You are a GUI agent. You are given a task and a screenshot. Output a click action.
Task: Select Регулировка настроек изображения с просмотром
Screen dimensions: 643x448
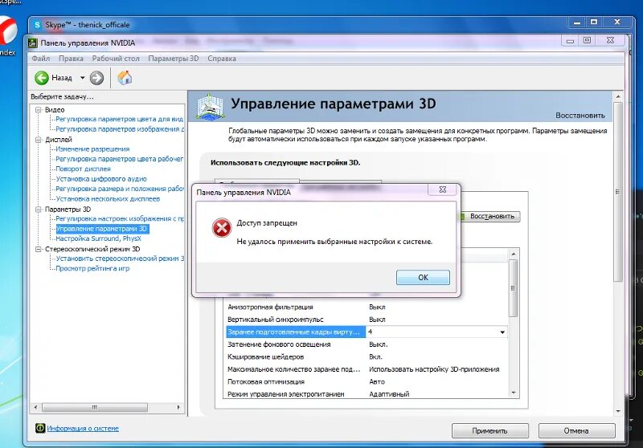[120, 218]
